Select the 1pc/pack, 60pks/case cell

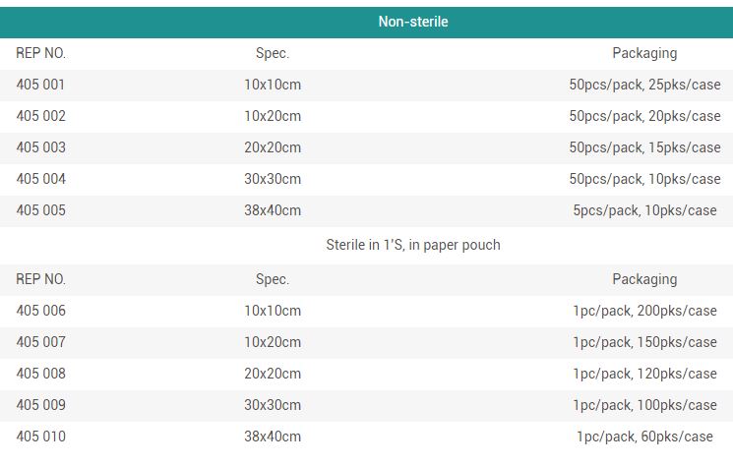point(644,437)
